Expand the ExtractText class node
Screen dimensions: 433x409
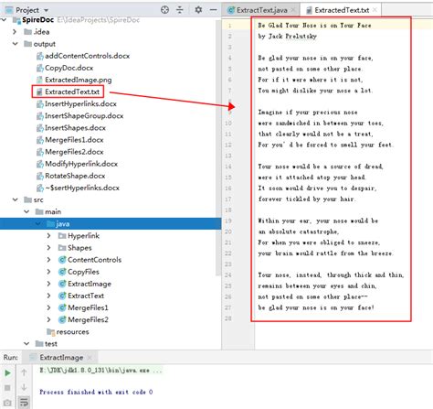coord(48,296)
